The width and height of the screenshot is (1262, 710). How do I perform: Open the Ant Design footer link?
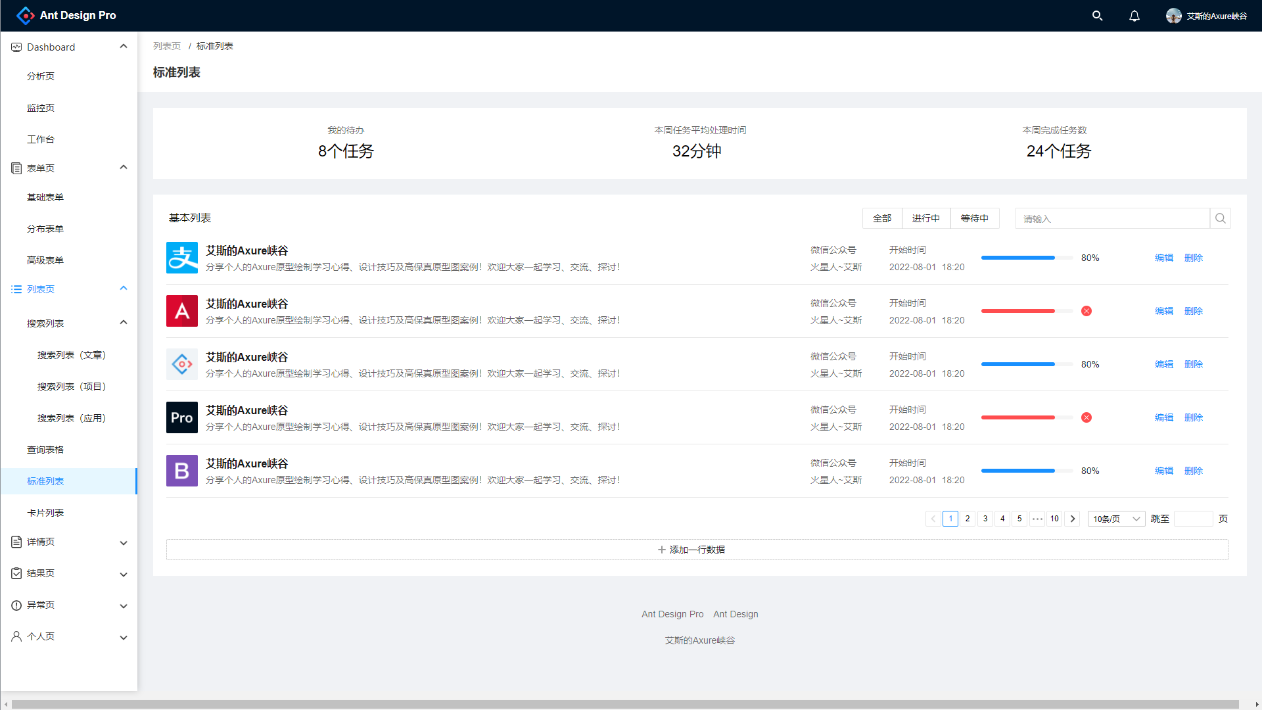pos(736,614)
